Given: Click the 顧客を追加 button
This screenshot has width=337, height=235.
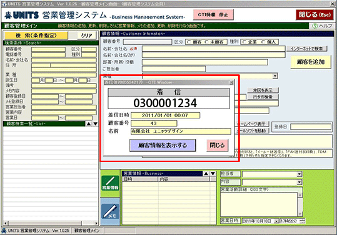Looking at the screenshot, I should click(311, 62).
